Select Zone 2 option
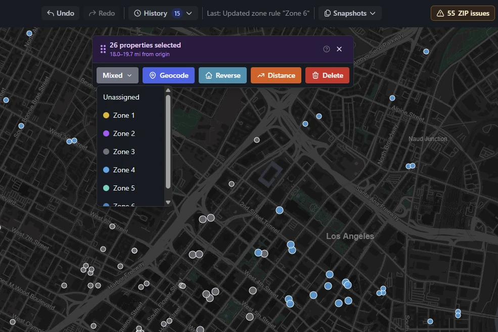 (x=131, y=133)
